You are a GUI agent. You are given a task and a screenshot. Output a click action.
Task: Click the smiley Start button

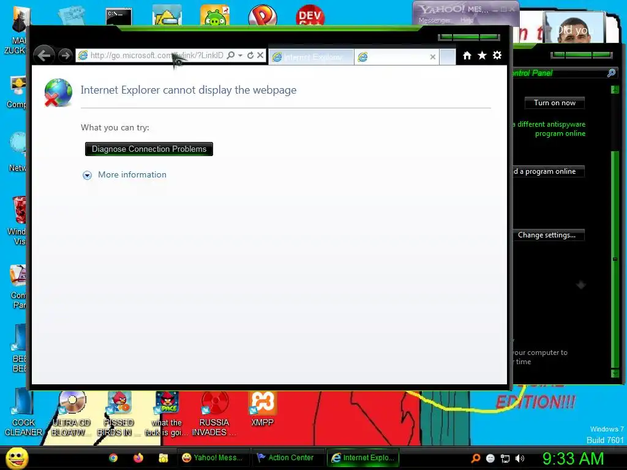(17, 458)
